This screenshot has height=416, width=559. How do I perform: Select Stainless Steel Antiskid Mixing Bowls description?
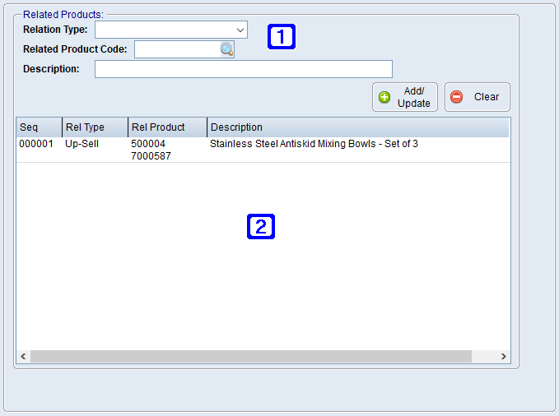click(x=314, y=144)
